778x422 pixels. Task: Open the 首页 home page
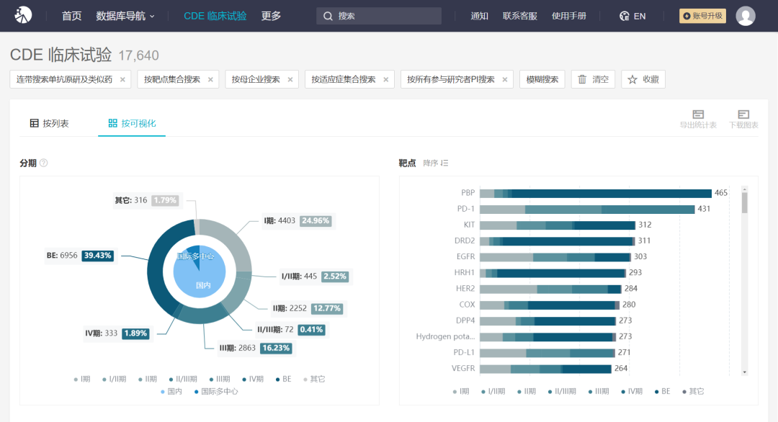coord(71,16)
